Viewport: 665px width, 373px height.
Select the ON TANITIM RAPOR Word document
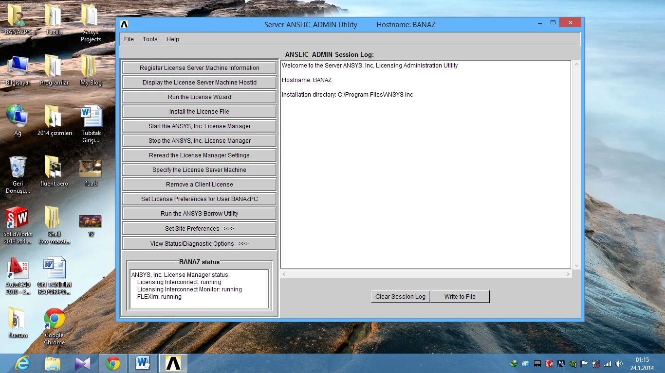pos(54,276)
